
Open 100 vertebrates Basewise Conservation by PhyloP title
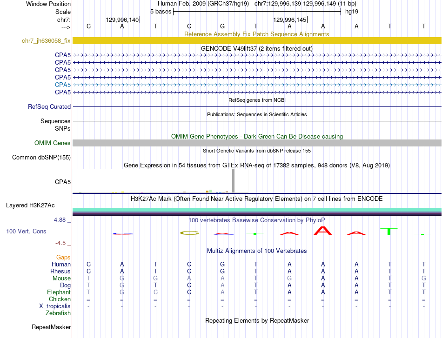[256, 220]
